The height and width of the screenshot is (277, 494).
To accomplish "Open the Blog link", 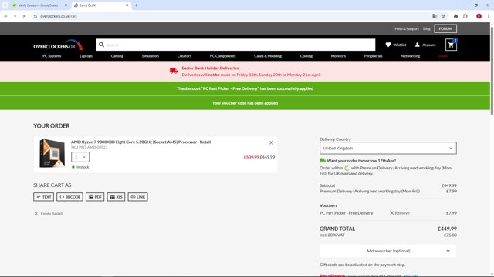I will coord(426,29).
